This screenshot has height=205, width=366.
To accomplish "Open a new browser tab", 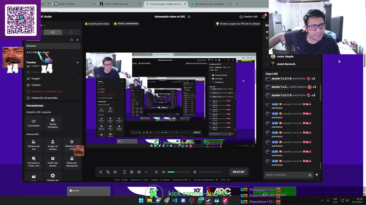I will coord(237,4).
